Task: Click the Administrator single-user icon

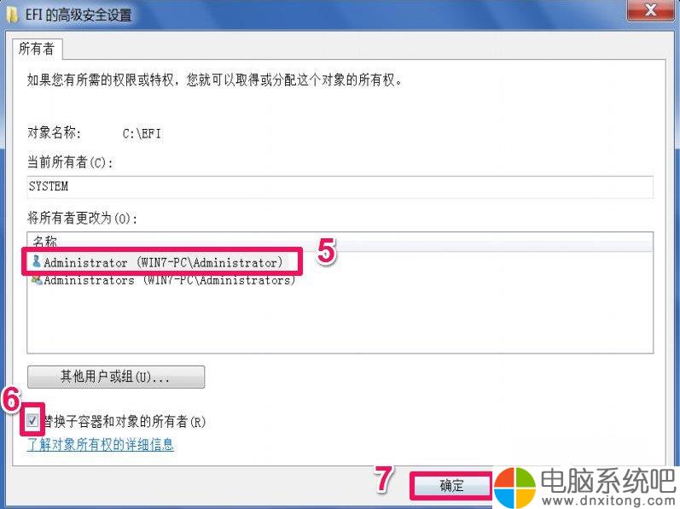Action: tap(37, 260)
